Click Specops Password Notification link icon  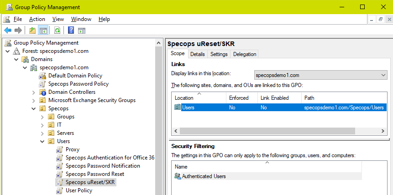tap(59, 166)
